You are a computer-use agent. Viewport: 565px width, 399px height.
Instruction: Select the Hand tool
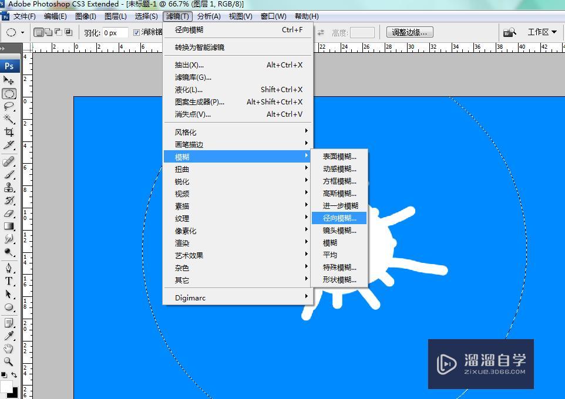click(9, 347)
